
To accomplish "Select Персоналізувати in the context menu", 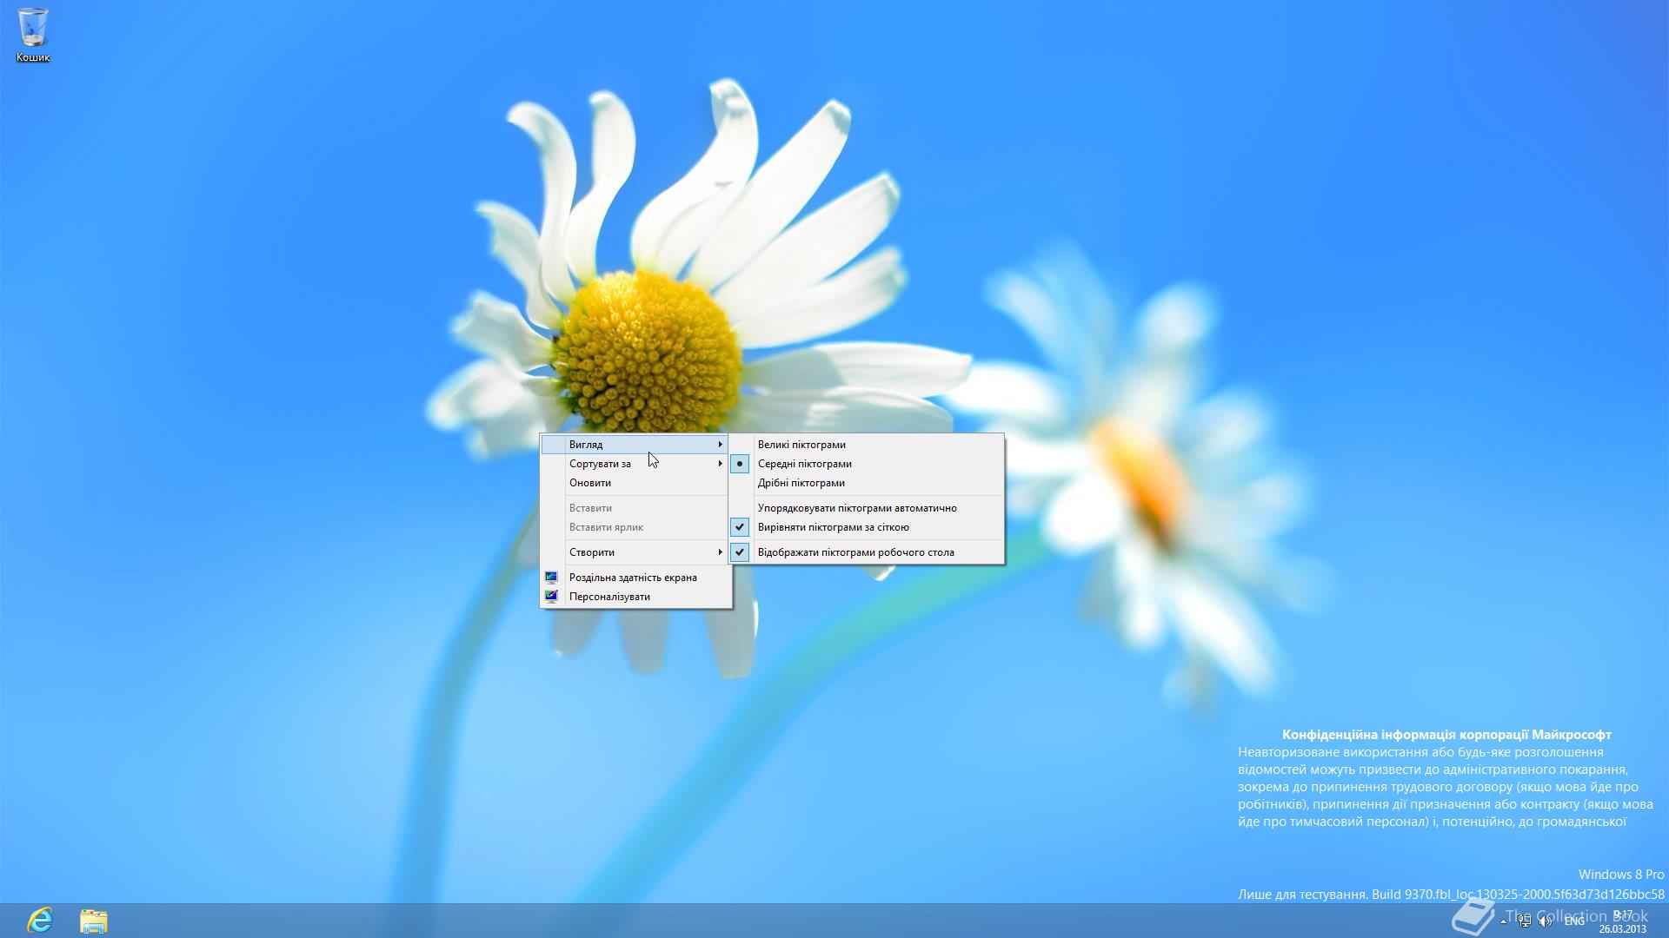I will coord(635,596).
